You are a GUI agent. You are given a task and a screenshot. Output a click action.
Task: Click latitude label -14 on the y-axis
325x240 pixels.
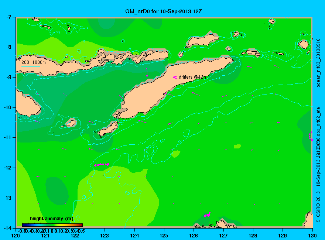7,228
